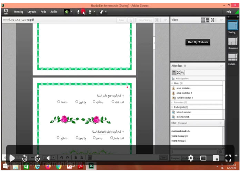This screenshot has width=240, height=171.
Task: Mute the video player volume icon
Action: point(48,158)
